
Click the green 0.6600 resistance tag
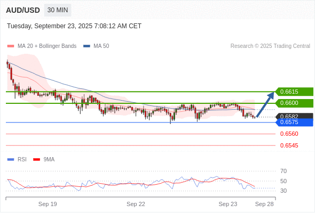294,103
